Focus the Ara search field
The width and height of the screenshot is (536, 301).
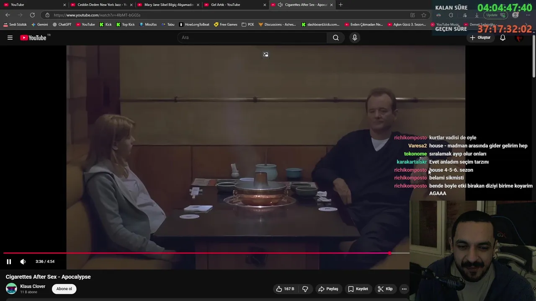click(x=253, y=38)
